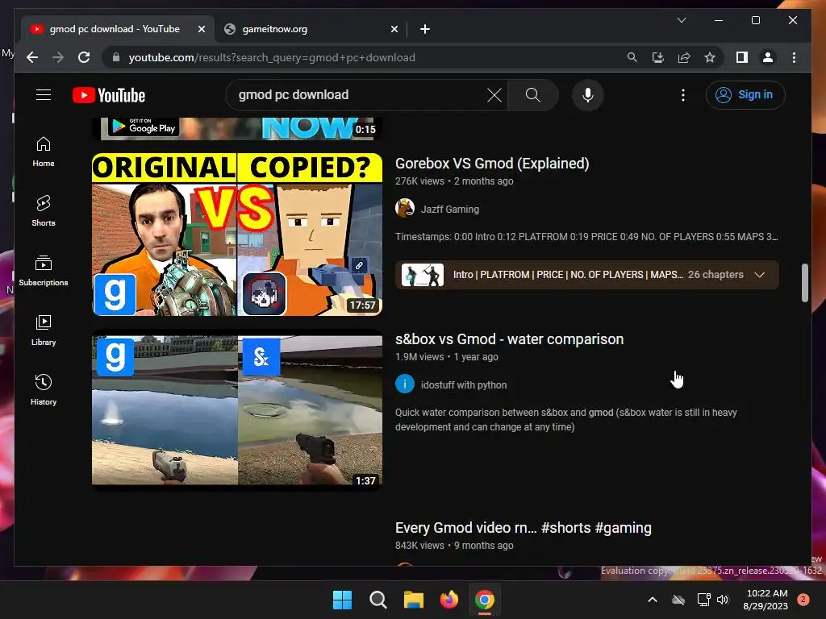Click the page vertical scrollbar thumb
The width and height of the screenshot is (826, 619).
coord(804,283)
